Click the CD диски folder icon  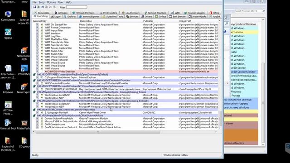[24, 141]
